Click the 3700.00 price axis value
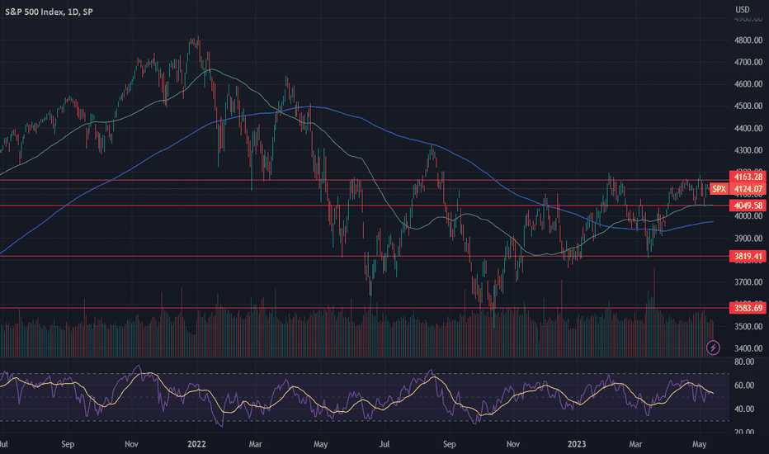Image resolution: width=769 pixels, height=454 pixels. (x=748, y=282)
